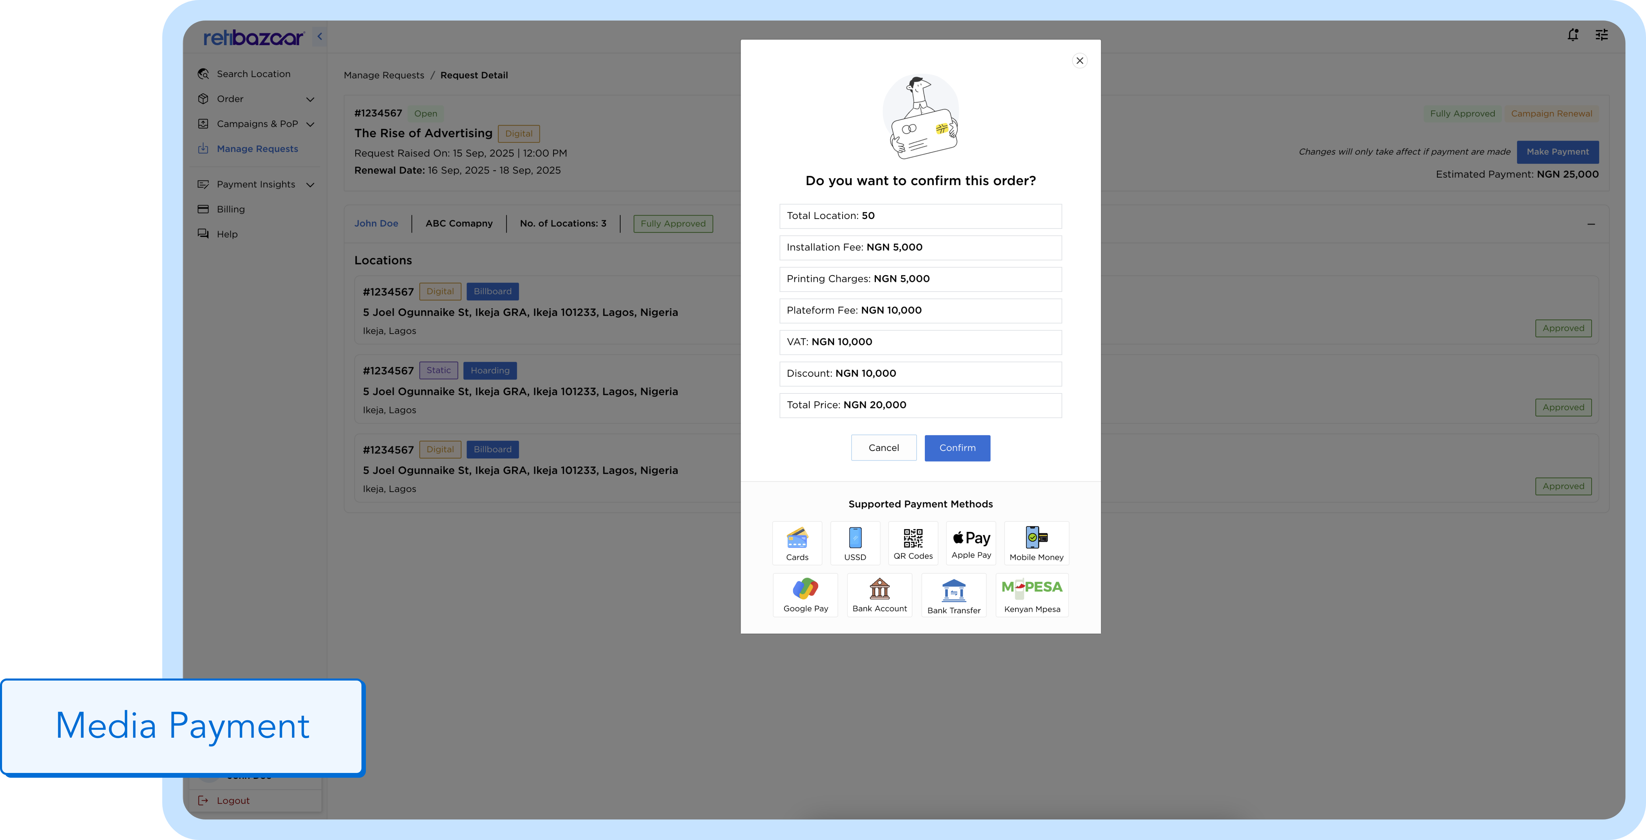Viewport: 1646px width, 840px height.
Task: Click The Rise of Advertising title
Action: click(x=424, y=133)
